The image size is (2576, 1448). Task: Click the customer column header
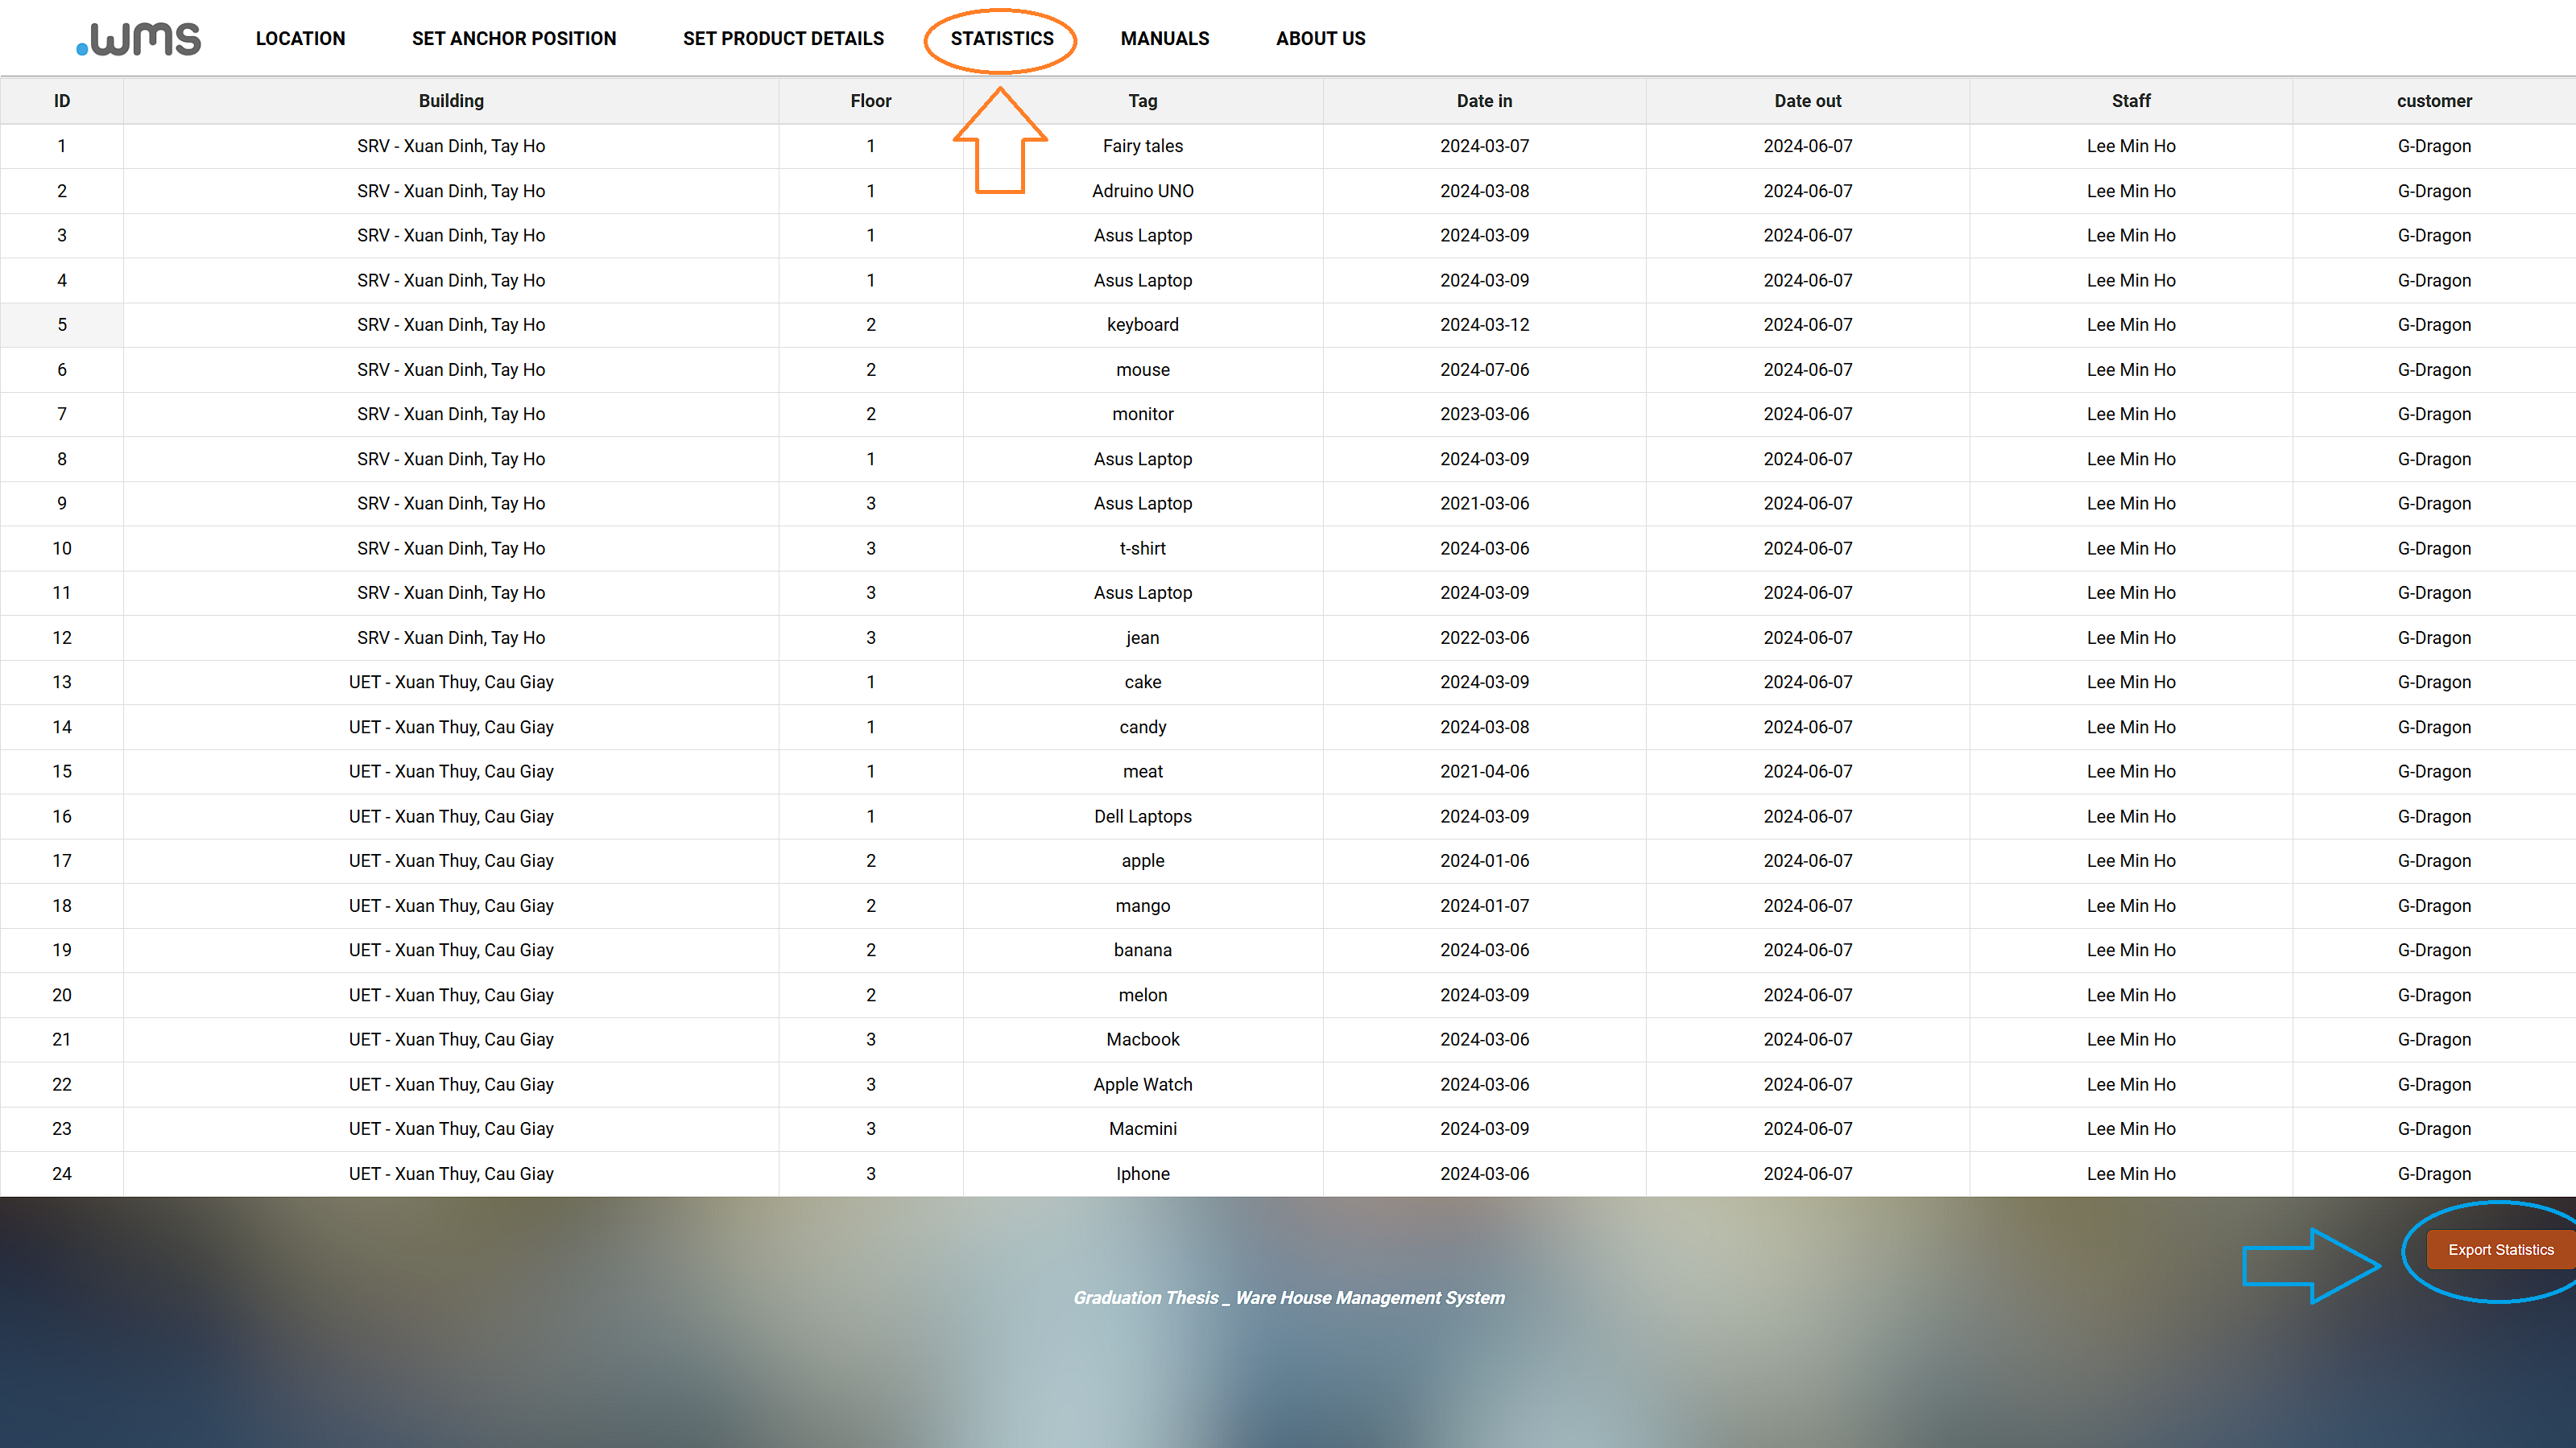[2433, 101]
